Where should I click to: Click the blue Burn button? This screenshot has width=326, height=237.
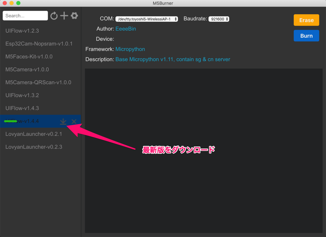pyautogui.click(x=306, y=36)
